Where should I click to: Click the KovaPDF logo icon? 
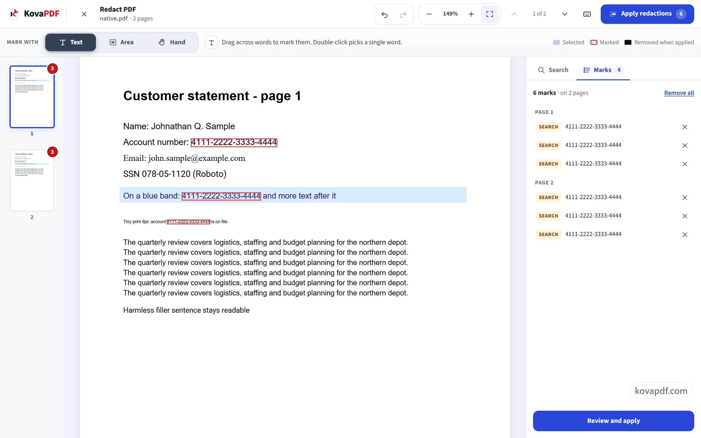pos(14,14)
